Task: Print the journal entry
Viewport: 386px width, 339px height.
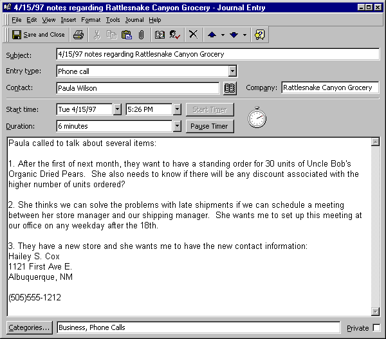Action: coord(78,35)
